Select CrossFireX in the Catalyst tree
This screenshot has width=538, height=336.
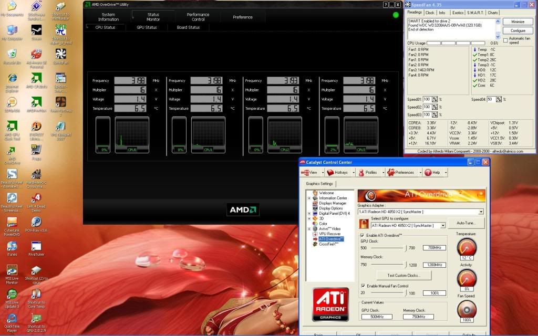click(328, 244)
